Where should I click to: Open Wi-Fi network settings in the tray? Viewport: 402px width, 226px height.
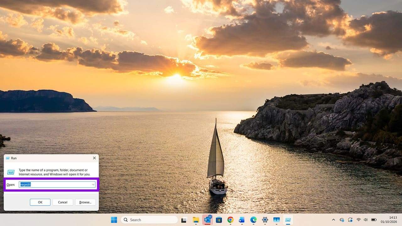click(x=358, y=220)
